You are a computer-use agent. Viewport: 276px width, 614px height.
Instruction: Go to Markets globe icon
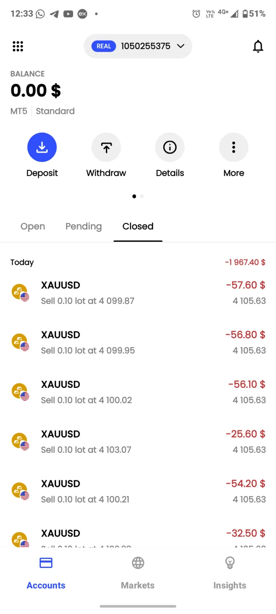coord(138,563)
